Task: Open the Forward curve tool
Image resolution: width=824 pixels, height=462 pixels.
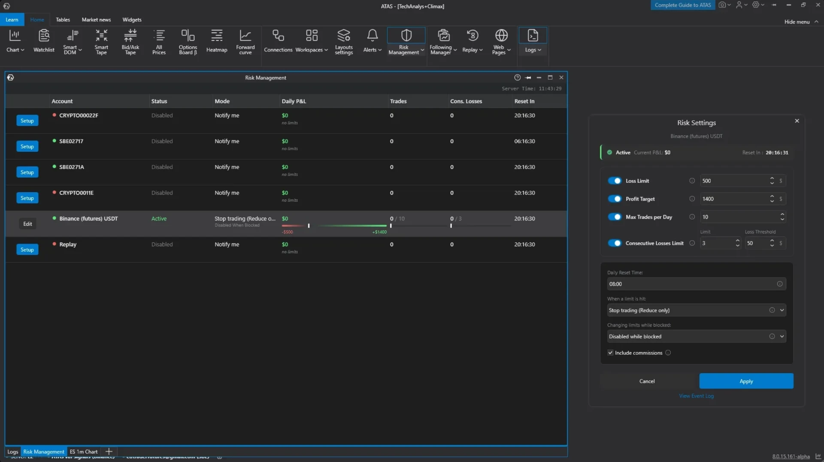Action: pyautogui.click(x=245, y=41)
